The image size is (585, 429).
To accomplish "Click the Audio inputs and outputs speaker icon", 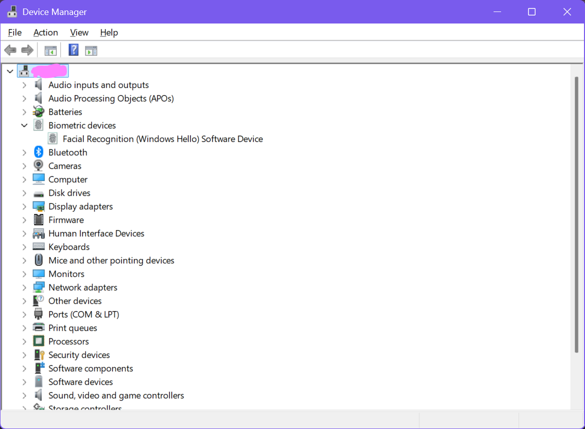I will pos(38,85).
